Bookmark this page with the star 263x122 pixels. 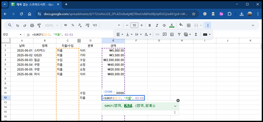pyautogui.click(x=193, y=14)
